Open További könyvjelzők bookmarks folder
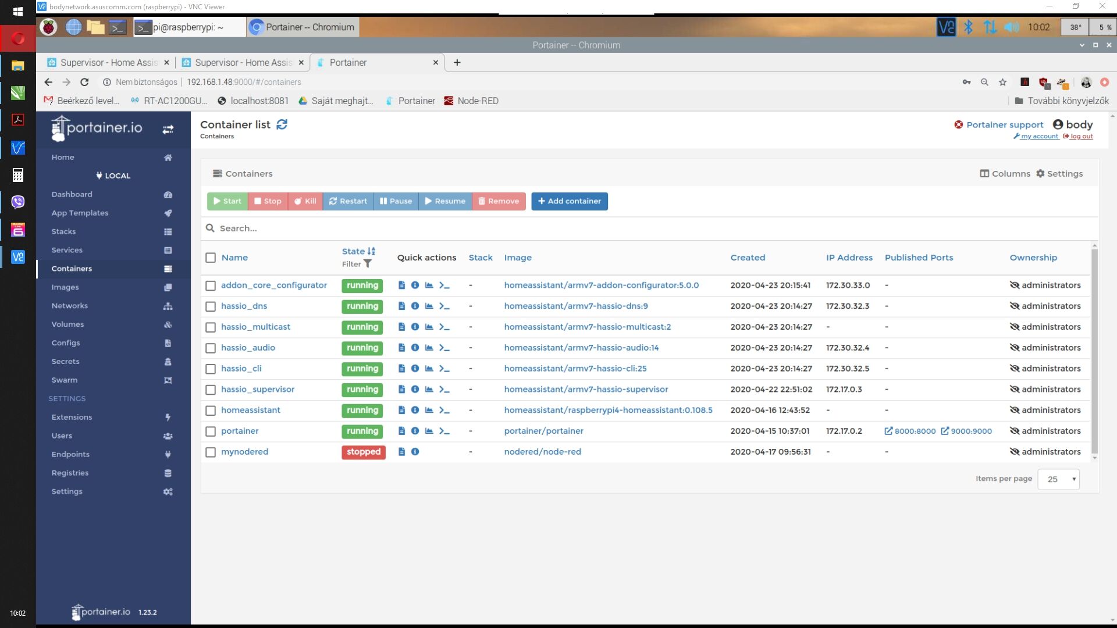 1062,101
